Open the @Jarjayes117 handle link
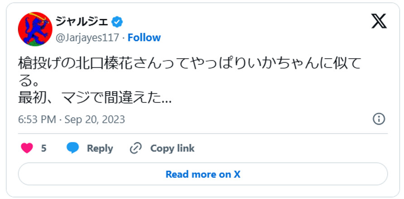404x199 pixels. tap(87, 37)
